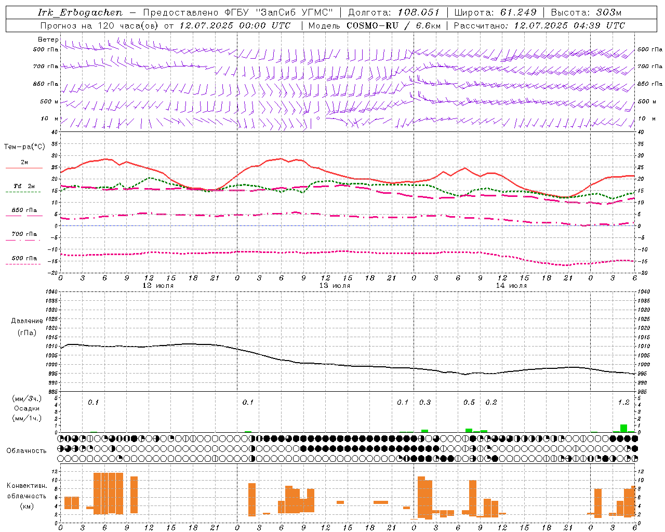Select the "Td 2м" dew point legend label
Viewport: 665px width, 532px height.
tap(24, 186)
